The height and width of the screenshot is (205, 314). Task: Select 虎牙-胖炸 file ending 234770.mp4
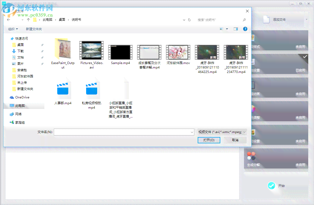point(236,59)
